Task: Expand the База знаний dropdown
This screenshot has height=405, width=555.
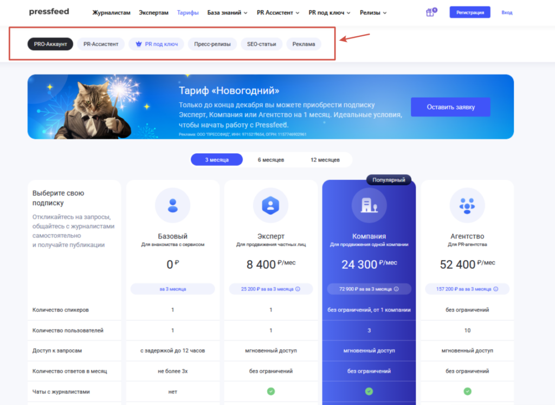Action: (x=227, y=13)
